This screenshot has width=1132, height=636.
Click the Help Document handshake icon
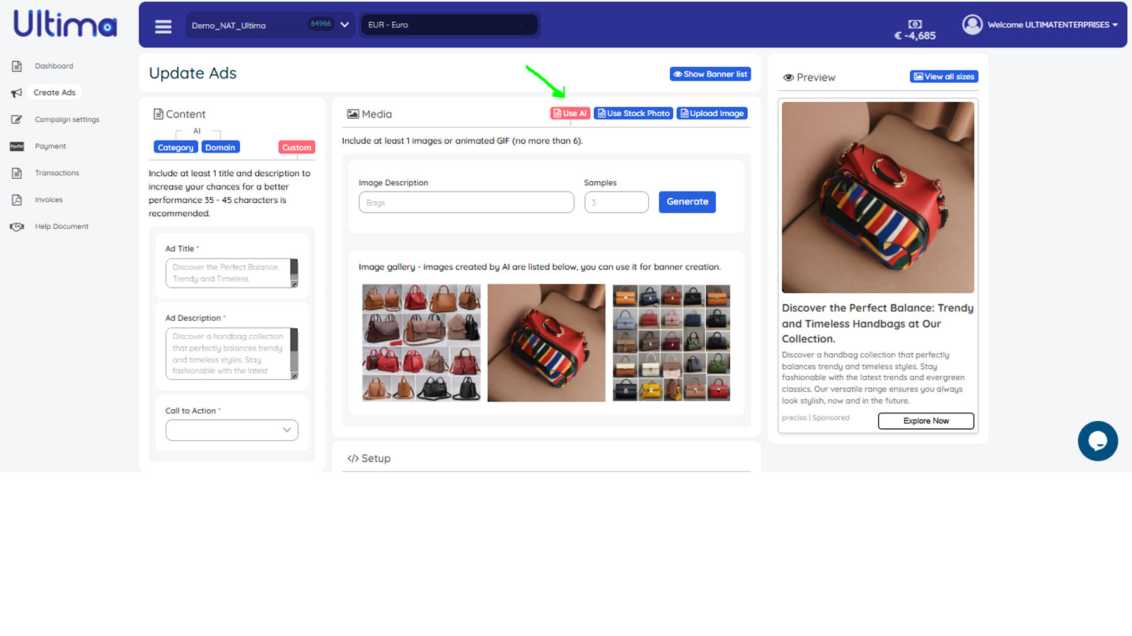[17, 227]
